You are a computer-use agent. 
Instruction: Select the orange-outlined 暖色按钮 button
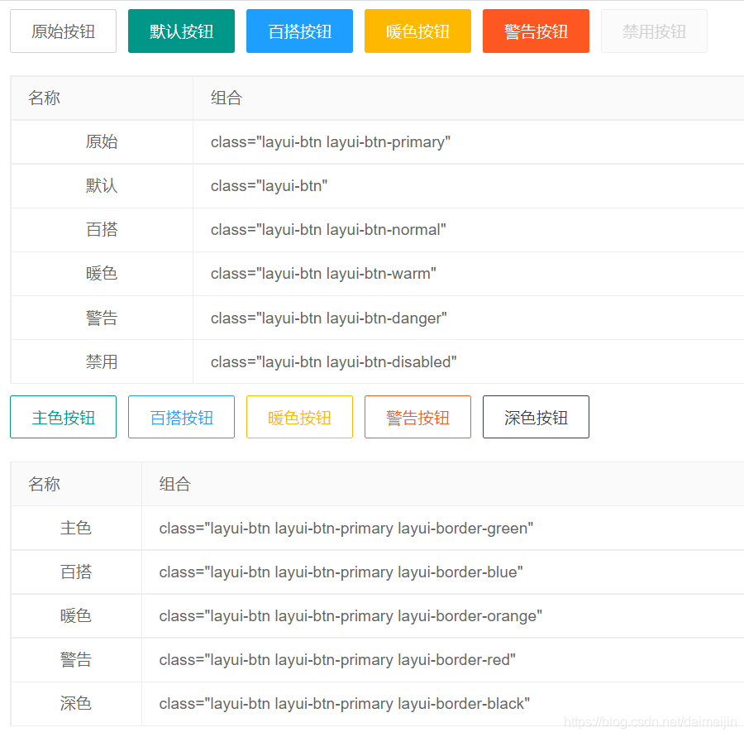tap(299, 417)
